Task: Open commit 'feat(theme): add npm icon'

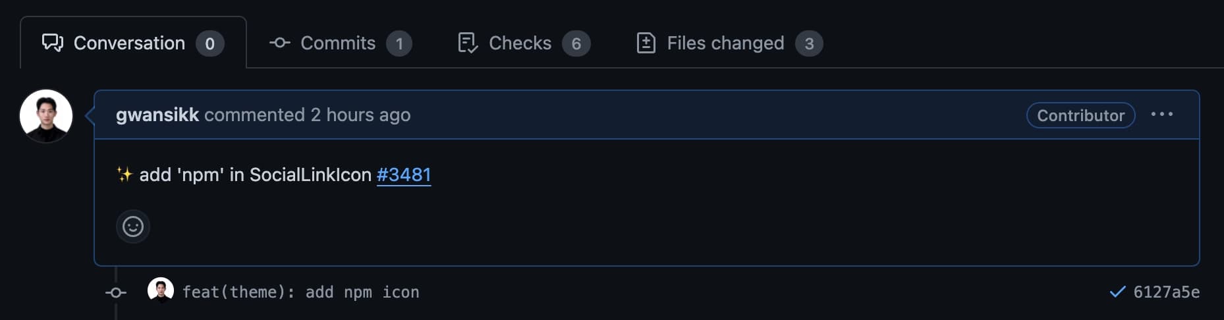Action: 300,292
